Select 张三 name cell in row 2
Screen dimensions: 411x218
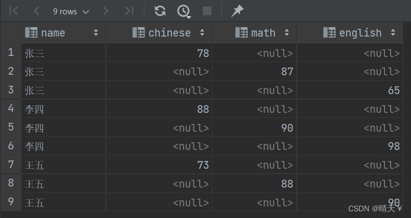(x=64, y=71)
